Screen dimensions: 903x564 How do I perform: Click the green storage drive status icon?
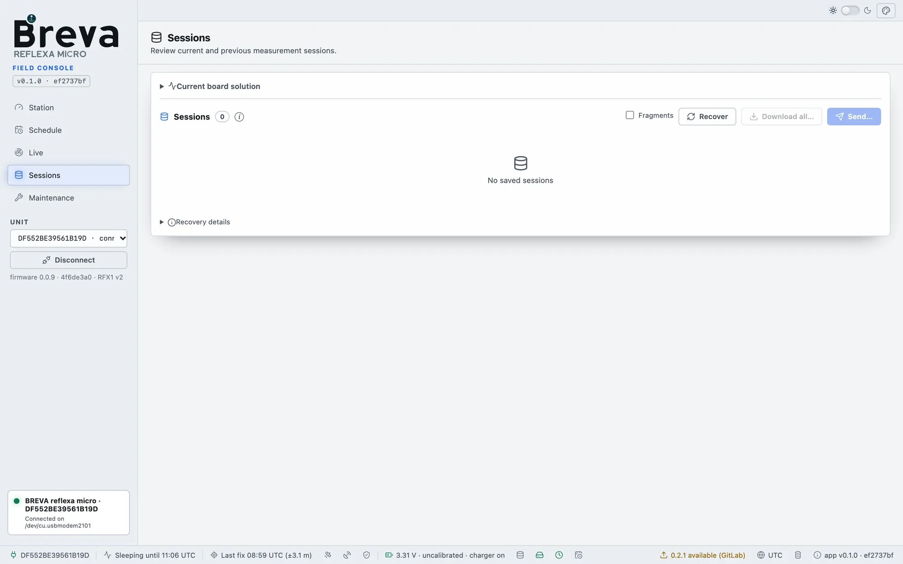(x=540, y=555)
